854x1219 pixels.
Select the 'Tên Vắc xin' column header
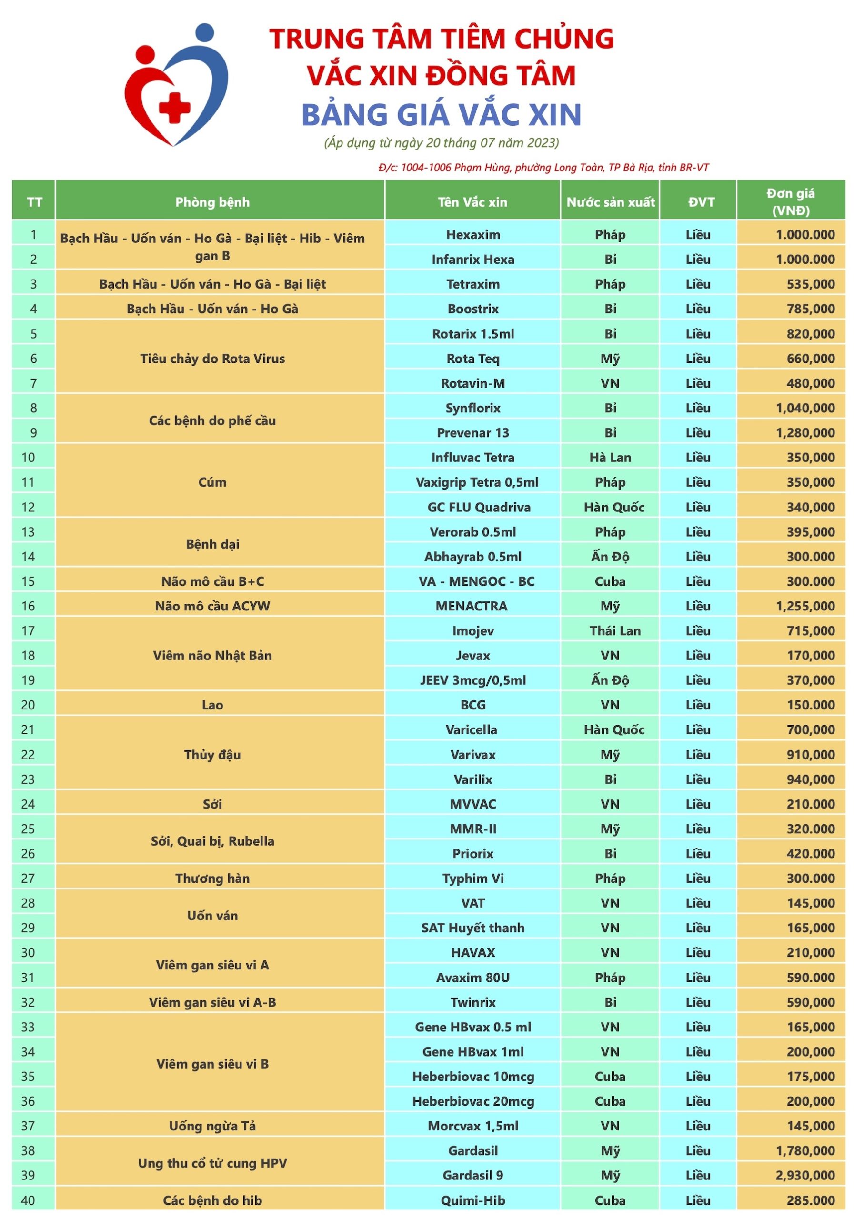tap(472, 202)
